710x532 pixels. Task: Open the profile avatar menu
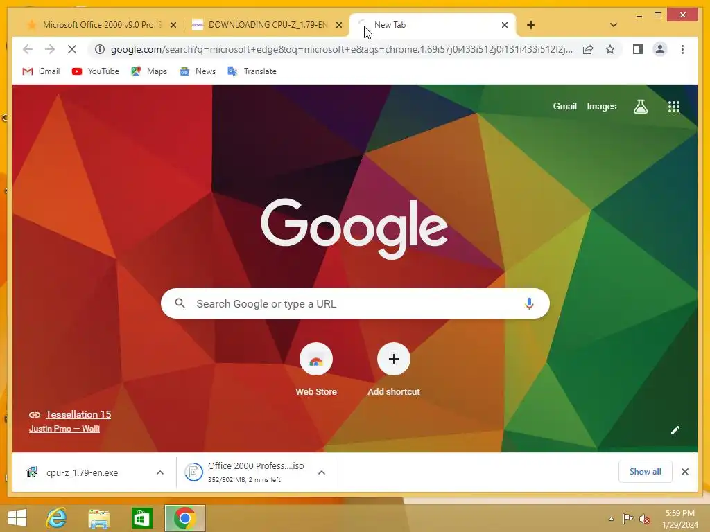[660, 49]
